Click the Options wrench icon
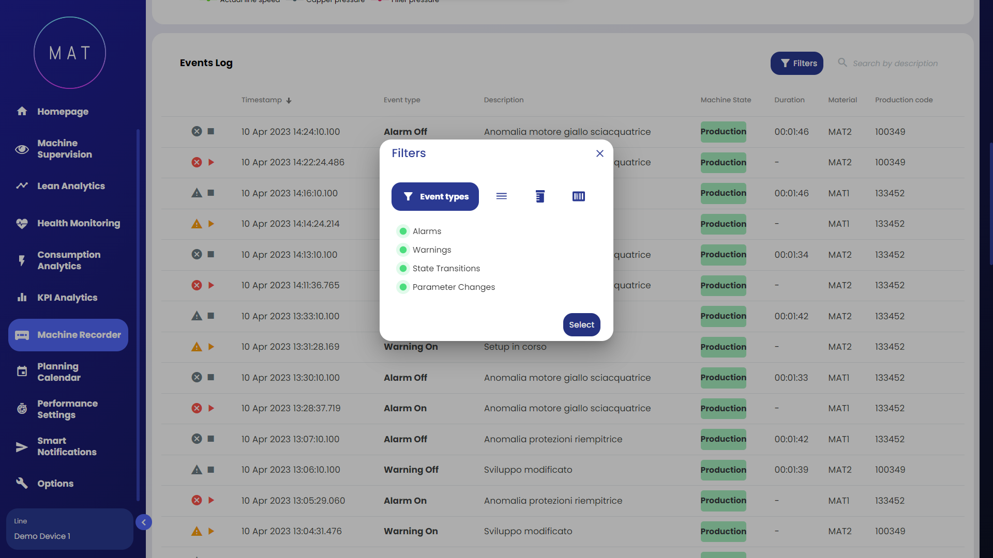The height and width of the screenshot is (558, 993). pyautogui.click(x=22, y=484)
